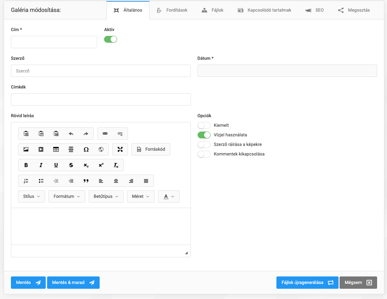Maximize the editor with fullscreen icon

point(120,149)
